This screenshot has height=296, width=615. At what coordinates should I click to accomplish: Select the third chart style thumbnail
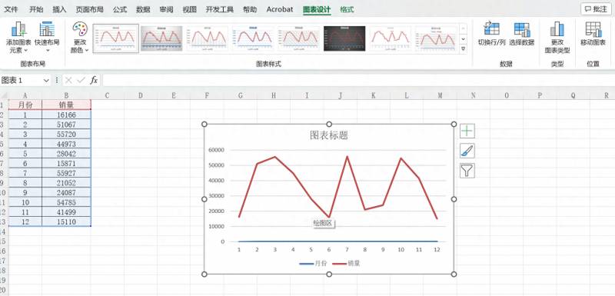click(x=208, y=38)
